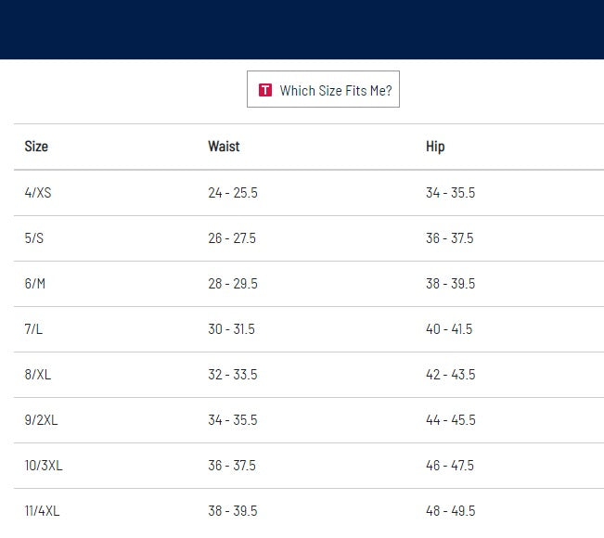Click hip measurement 38 - 39.5
This screenshot has width=604, height=538.
tap(450, 284)
